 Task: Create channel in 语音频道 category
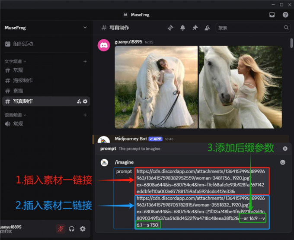point(85,115)
